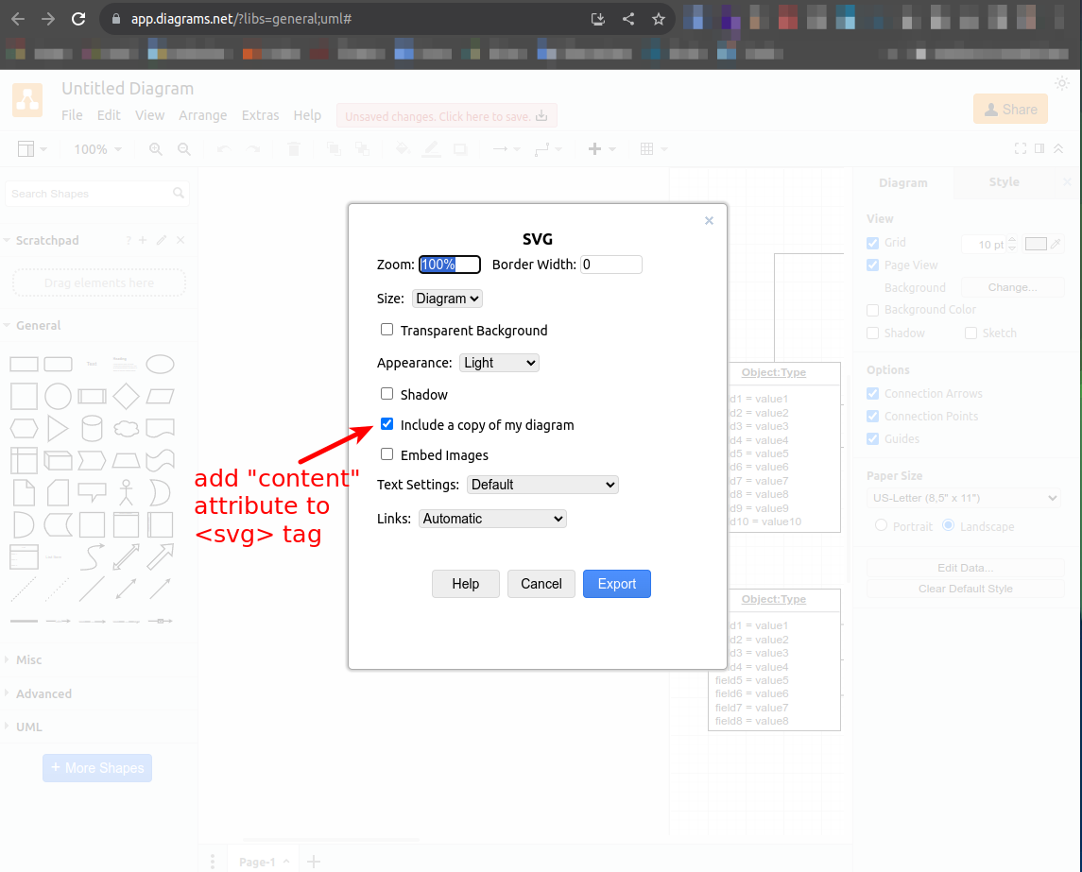Click the Export button
Viewport: 1082px width, 872px height.
[616, 584]
